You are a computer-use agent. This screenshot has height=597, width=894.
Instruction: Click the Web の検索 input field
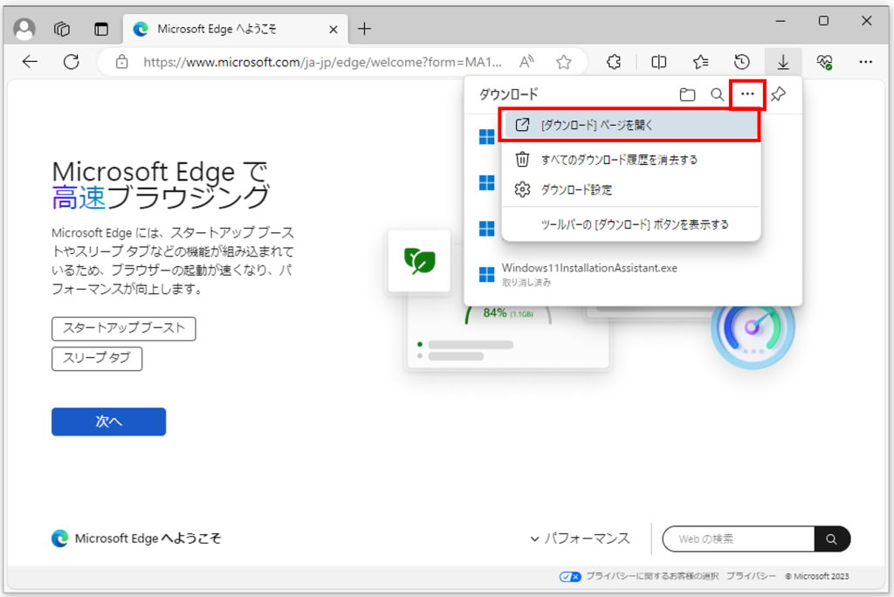[x=739, y=539]
